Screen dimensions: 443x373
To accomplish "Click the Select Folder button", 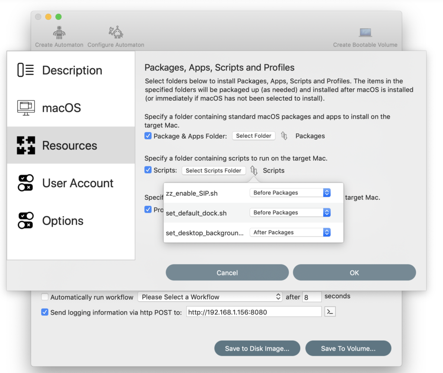I will point(254,136).
